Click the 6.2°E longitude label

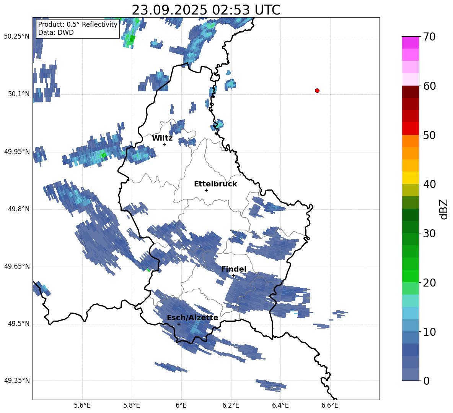click(231, 405)
